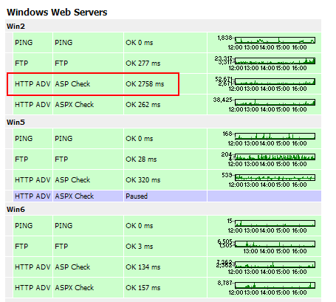
Task: Click the Win2 ASP Check monitor name
Action: [x=72, y=83]
